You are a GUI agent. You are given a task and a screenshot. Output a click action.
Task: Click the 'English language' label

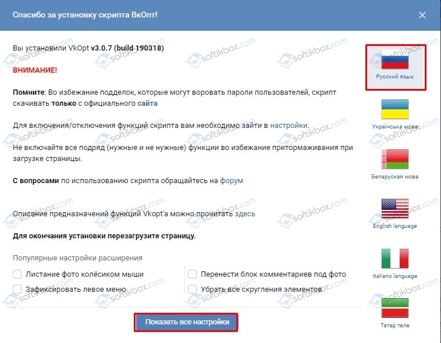(x=394, y=226)
